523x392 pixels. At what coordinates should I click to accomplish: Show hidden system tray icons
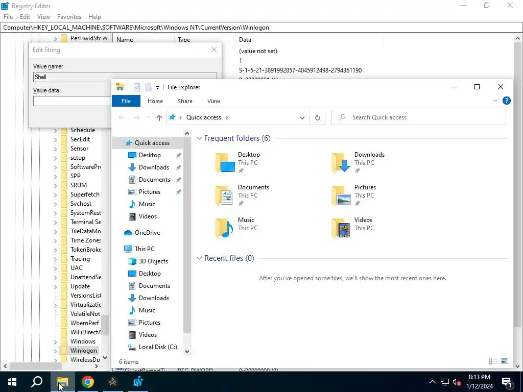click(x=432, y=382)
